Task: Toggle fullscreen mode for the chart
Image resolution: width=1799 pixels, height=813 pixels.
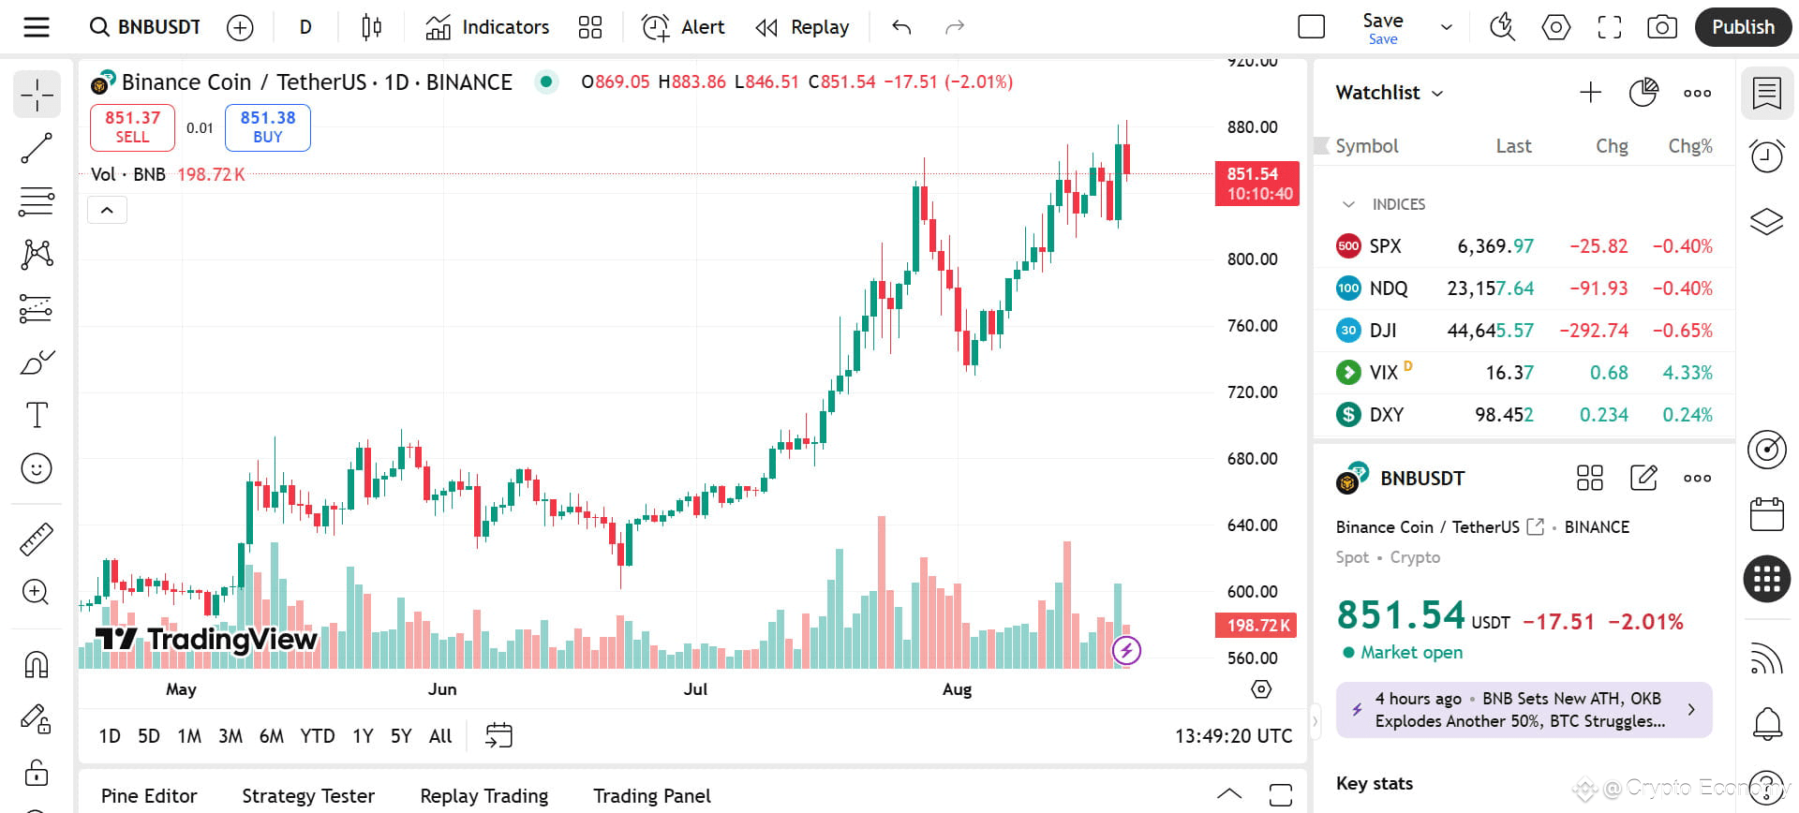Action: click(x=1609, y=27)
